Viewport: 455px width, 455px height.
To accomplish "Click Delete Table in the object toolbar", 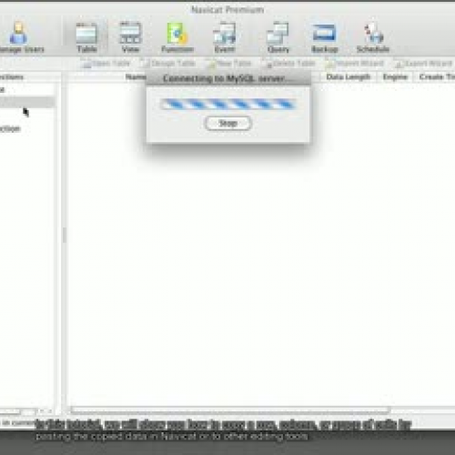I will tap(289, 64).
